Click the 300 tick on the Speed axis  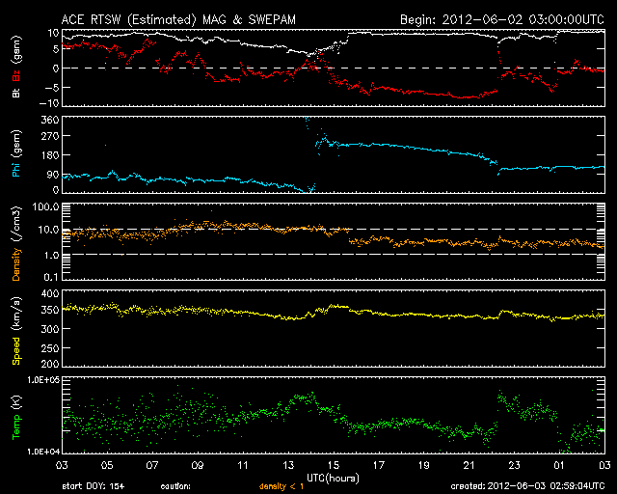(x=50, y=329)
